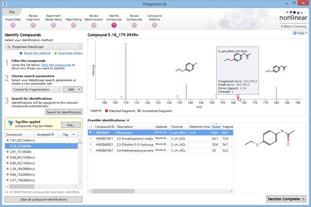Click Phenacetin structure image beside table
The width and height of the screenshot is (311, 207).
tap(270, 138)
